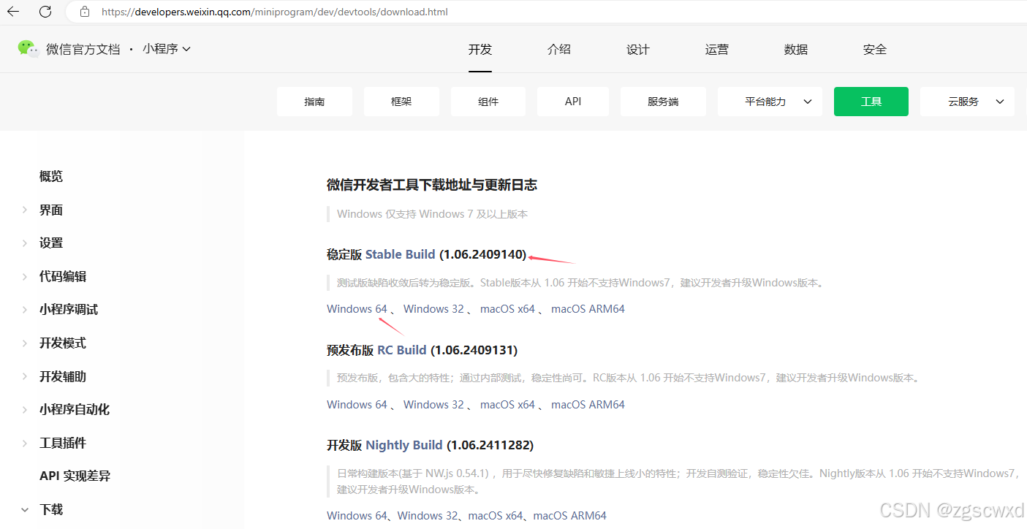
Task: Click the 组件 button
Action: (488, 102)
